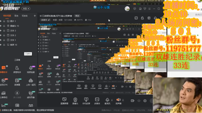Launch the 上车一起玩 car icon tool

click(31, 82)
